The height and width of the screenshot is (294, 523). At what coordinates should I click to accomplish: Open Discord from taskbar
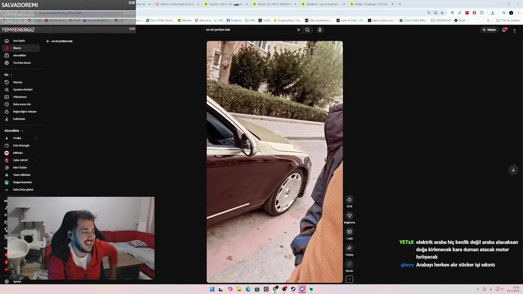click(302, 289)
